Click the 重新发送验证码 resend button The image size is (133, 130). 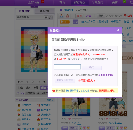[65, 81]
